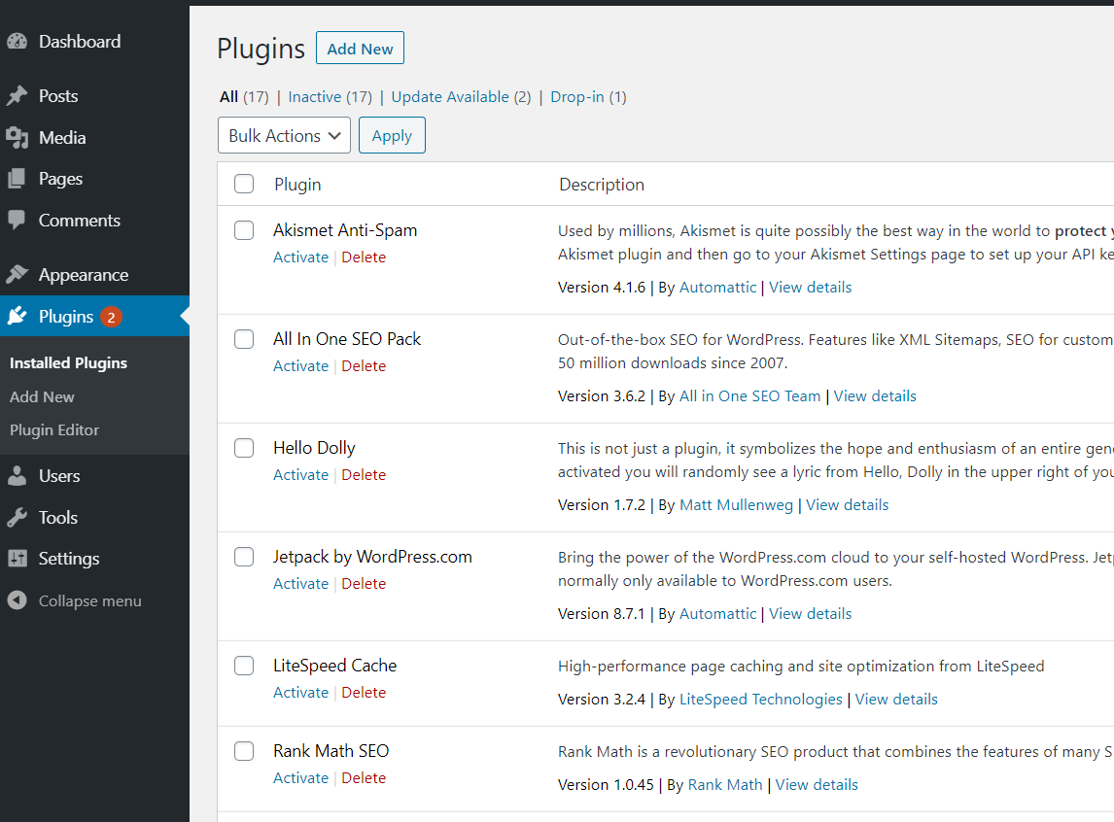The width and height of the screenshot is (1114, 822).
Task: Tick the select-all plugins checkbox
Action: [x=244, y=184]
